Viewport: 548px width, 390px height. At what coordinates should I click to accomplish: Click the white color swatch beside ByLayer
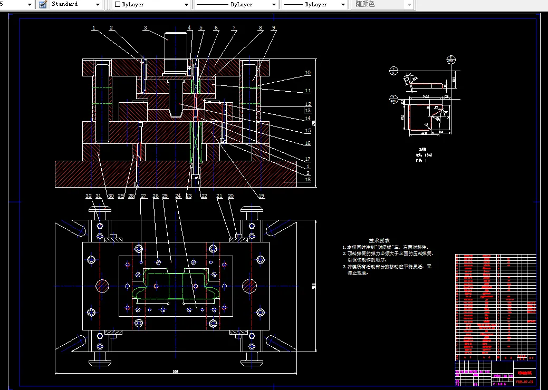tap(117, 4)
